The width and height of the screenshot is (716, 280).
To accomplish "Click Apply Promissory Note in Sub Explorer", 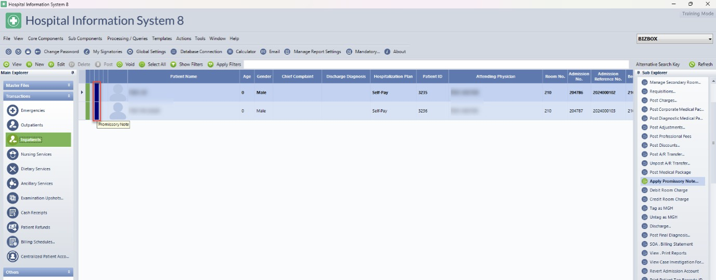I will click(x=673, y=181).
